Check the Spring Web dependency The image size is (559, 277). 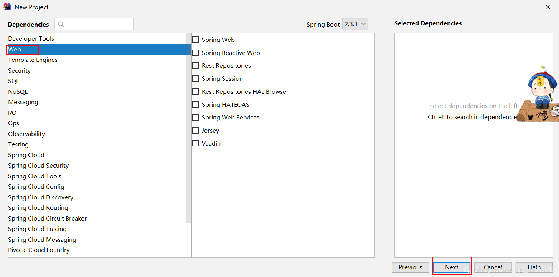point(196,40)
